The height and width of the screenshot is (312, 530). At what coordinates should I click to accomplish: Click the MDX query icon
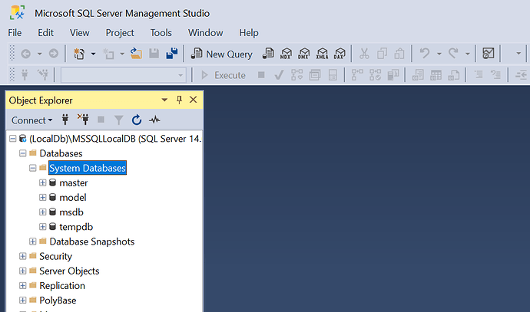(286, 54)
